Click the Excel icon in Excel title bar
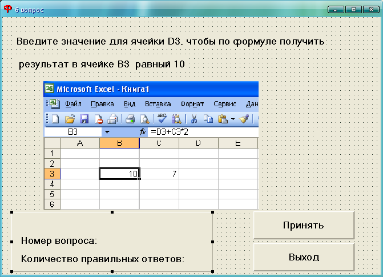Image resolution: width=383 pixels, height=277 pixels. (x=50, y=89)
